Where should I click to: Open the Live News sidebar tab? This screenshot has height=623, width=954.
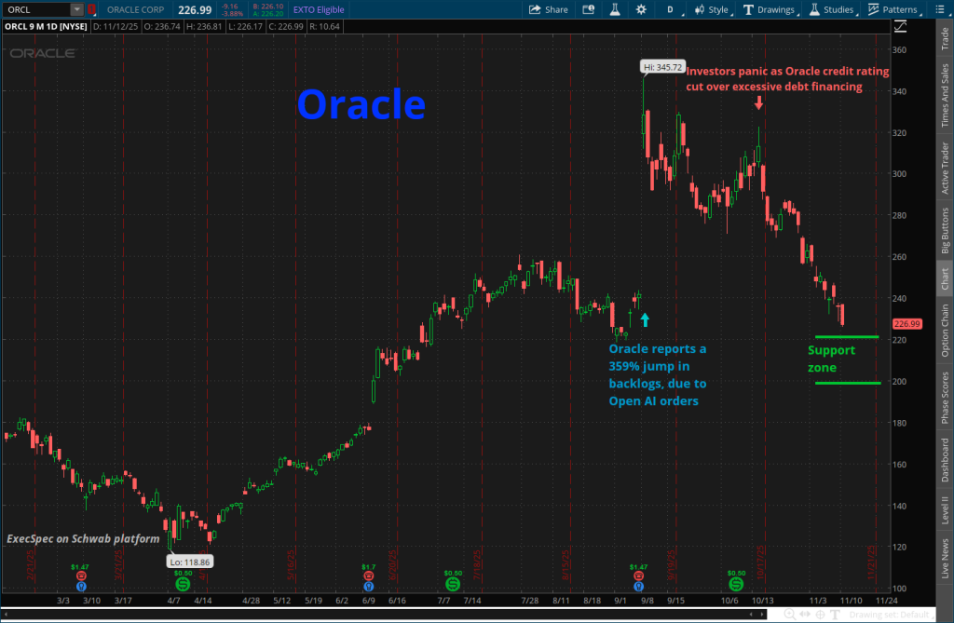point(945,558)
